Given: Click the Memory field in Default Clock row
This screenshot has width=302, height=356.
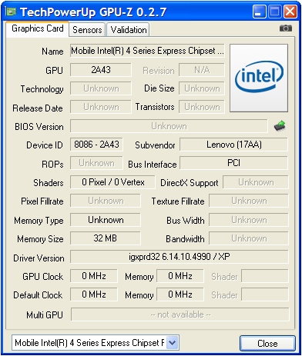Looking at the screenshot, I should tap(180, 294).
